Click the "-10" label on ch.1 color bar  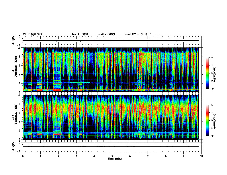point(212,89)
